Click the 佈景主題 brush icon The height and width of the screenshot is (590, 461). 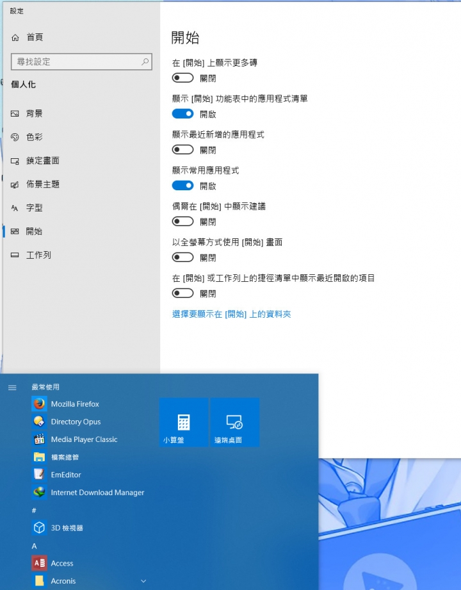pos(15,184)
